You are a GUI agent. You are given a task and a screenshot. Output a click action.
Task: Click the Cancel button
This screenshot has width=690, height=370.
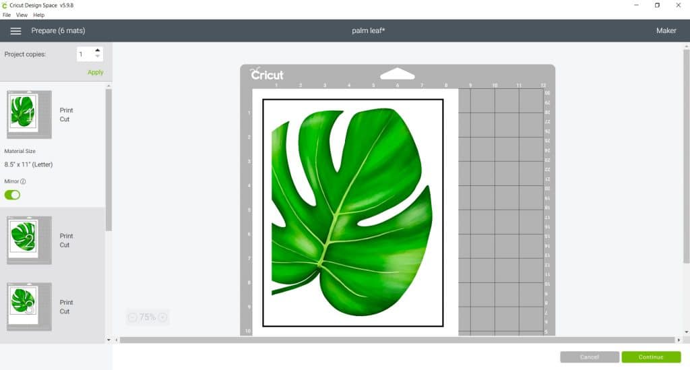589,357
